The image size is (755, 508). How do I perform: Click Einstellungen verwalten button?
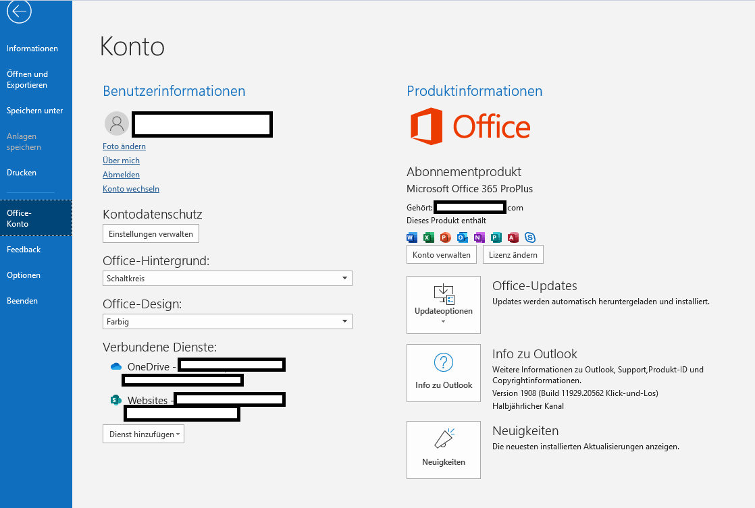point(151,234)
